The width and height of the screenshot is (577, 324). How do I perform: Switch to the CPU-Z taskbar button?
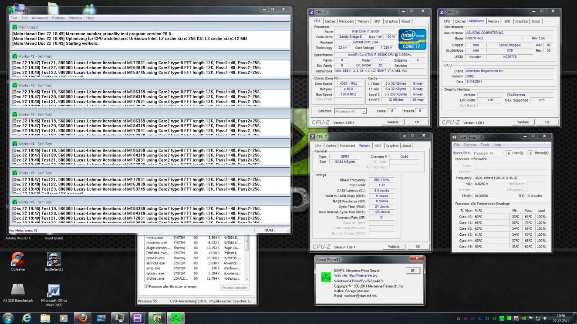(x=138, y=318)
